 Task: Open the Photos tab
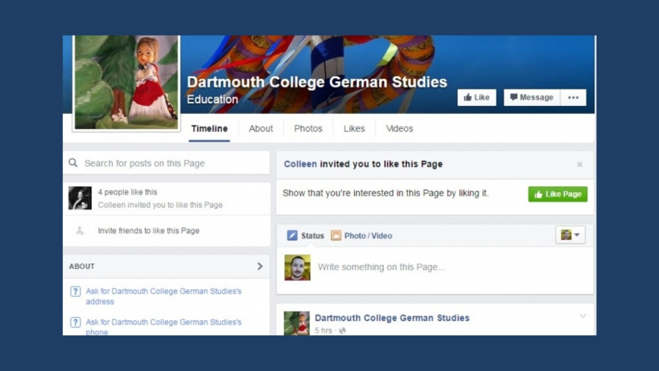308,129
